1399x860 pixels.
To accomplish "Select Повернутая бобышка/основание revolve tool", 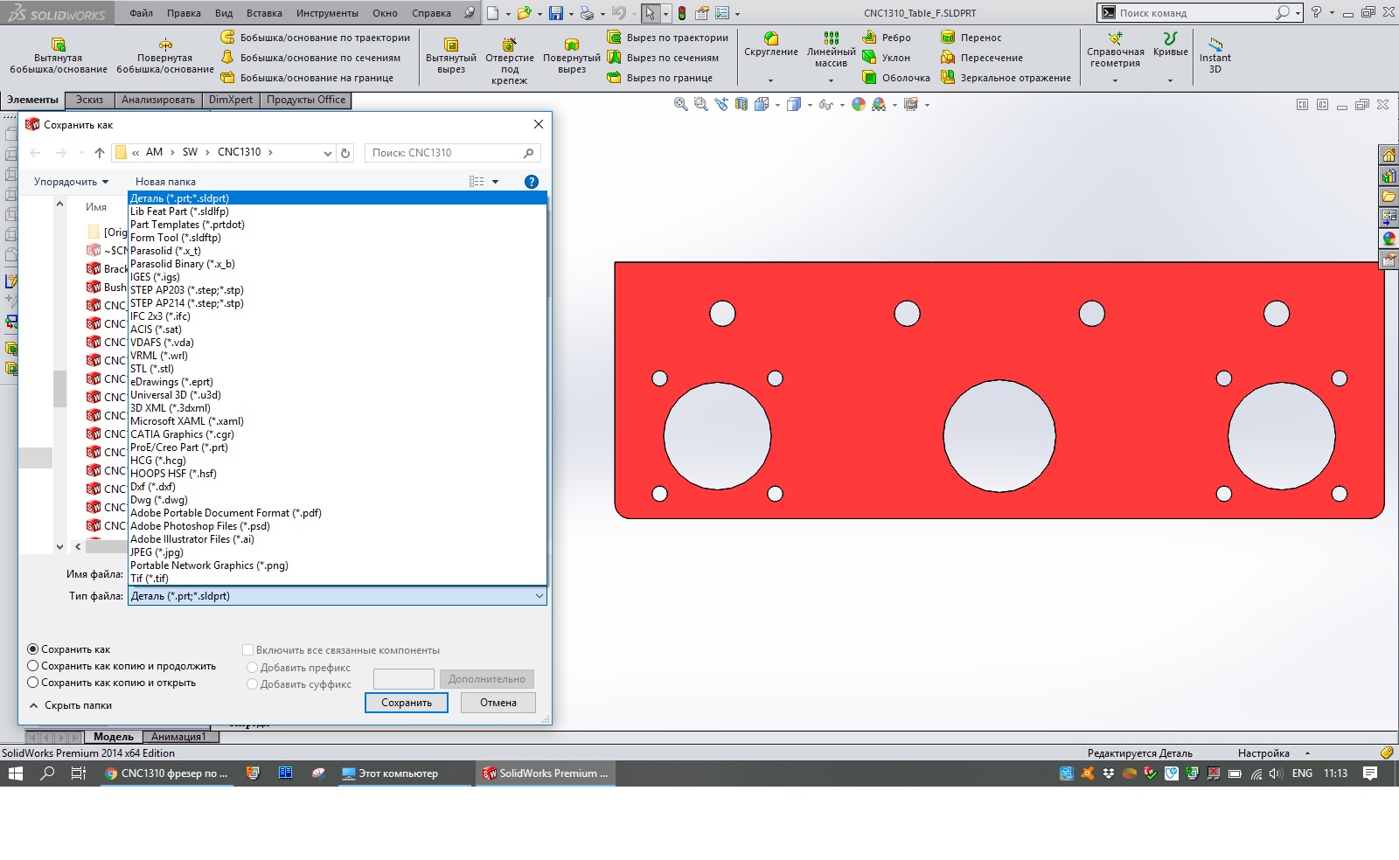I will click(165, 56).
